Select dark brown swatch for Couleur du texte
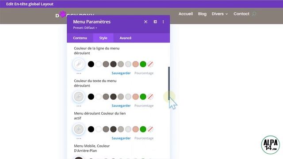Viewport: 283px width, 159px height. pos(113,97)
